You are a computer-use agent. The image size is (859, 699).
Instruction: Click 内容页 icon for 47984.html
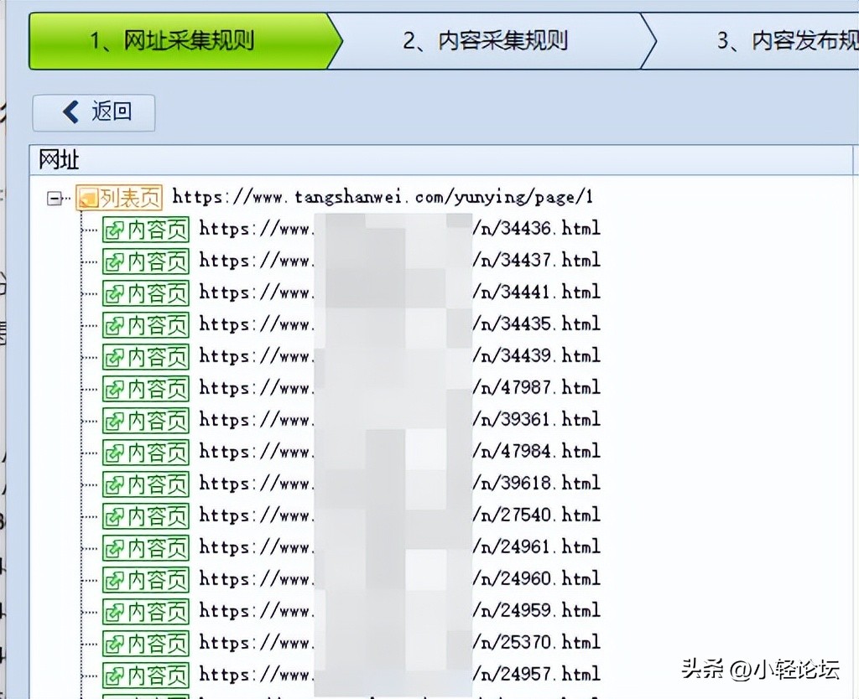click(146, 452)
